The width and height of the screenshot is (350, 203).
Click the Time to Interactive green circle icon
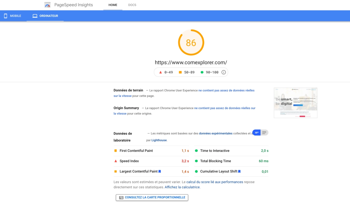pyautogui.click(x=196, y=151)
